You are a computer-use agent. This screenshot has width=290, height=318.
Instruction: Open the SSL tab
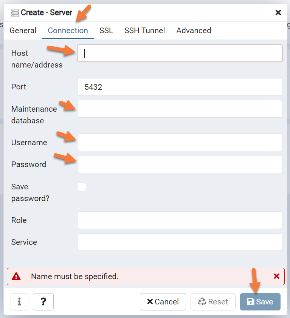[x=106, y=31]
